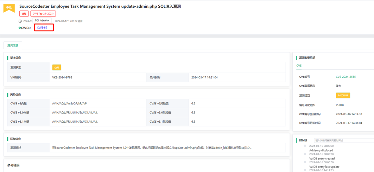Click the CVSS v2 risk value 6.5
The width and height of the screenshot is (374, 172).
click(193, 103)
